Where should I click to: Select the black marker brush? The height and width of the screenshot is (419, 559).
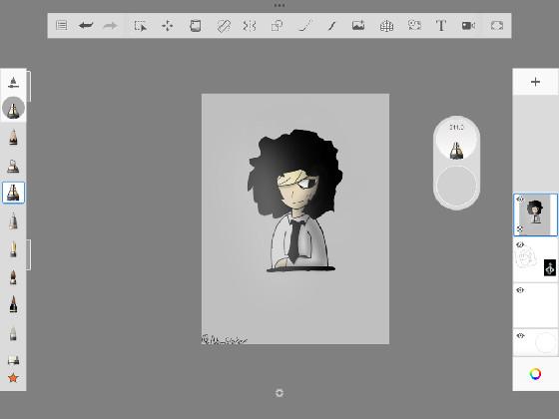[x=13, y=304]
